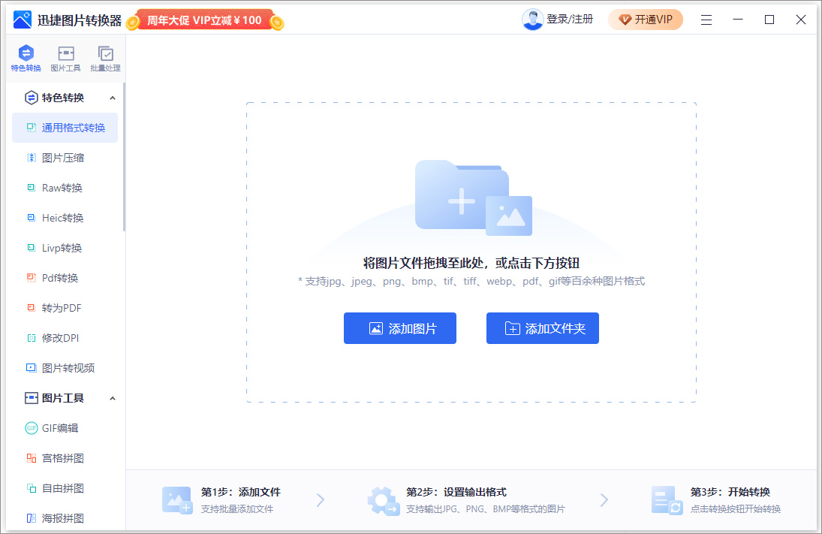Click the 添加图片 button
The image size is (822, 534).
pyautogui.click(x=399, y=327)
